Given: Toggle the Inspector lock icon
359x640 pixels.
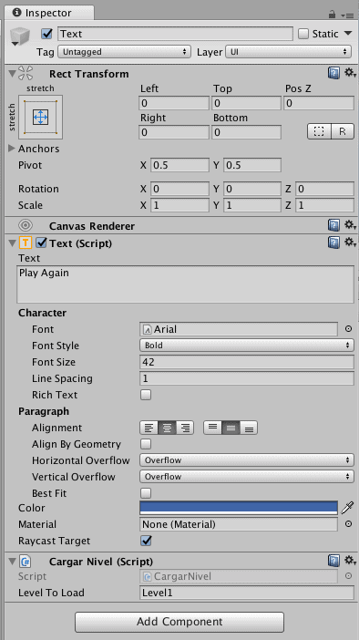Looking at the screenshot, I should [x=332, y=15].
